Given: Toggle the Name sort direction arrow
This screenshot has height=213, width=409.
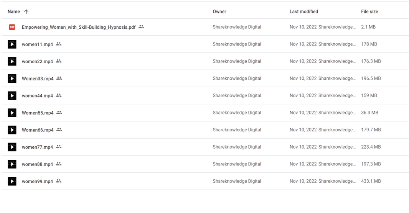Looking at the screenshot, I should 26,11.
